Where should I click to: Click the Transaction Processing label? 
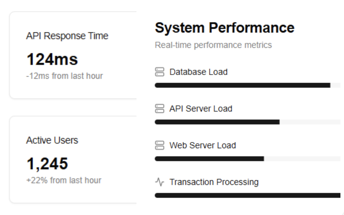tap(214, 182)
